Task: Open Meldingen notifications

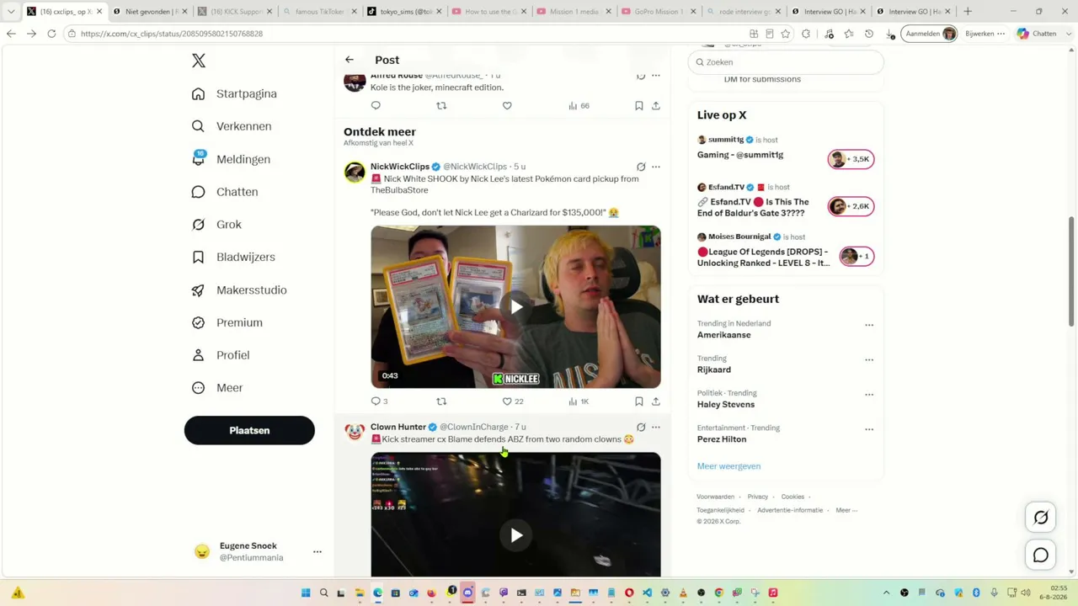Action: click(231, 159)
